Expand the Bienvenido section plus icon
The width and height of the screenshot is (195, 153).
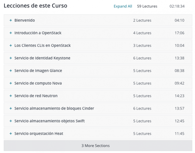pyautogui.click(x=11, y=20)
